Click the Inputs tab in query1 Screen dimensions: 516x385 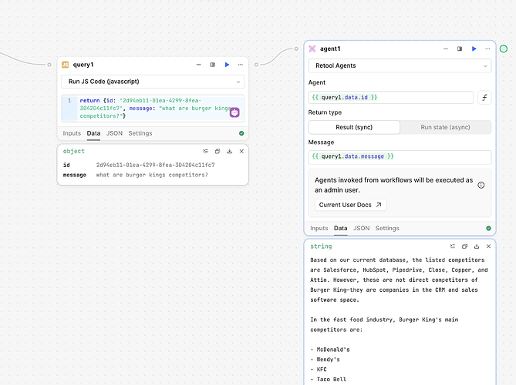pyautogui.click(x=72, y=133)
